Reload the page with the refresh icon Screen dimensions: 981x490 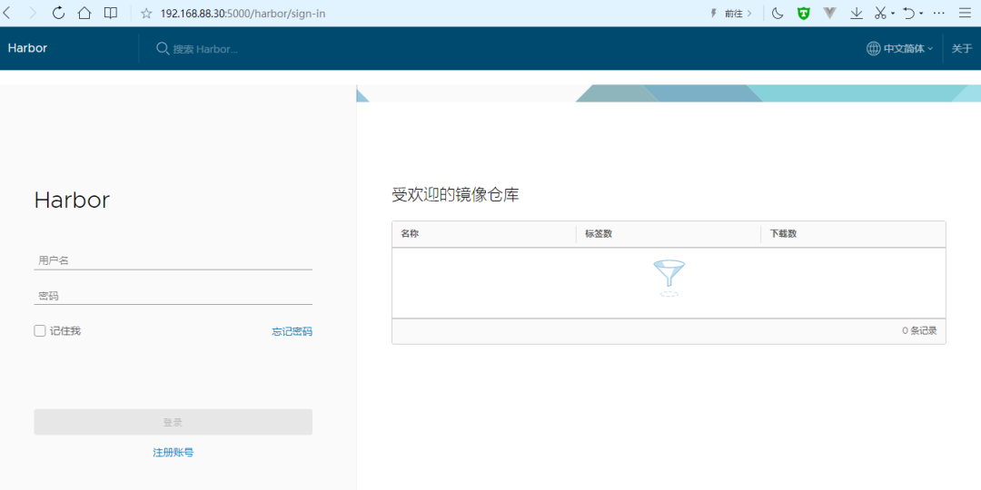(58, 13)
